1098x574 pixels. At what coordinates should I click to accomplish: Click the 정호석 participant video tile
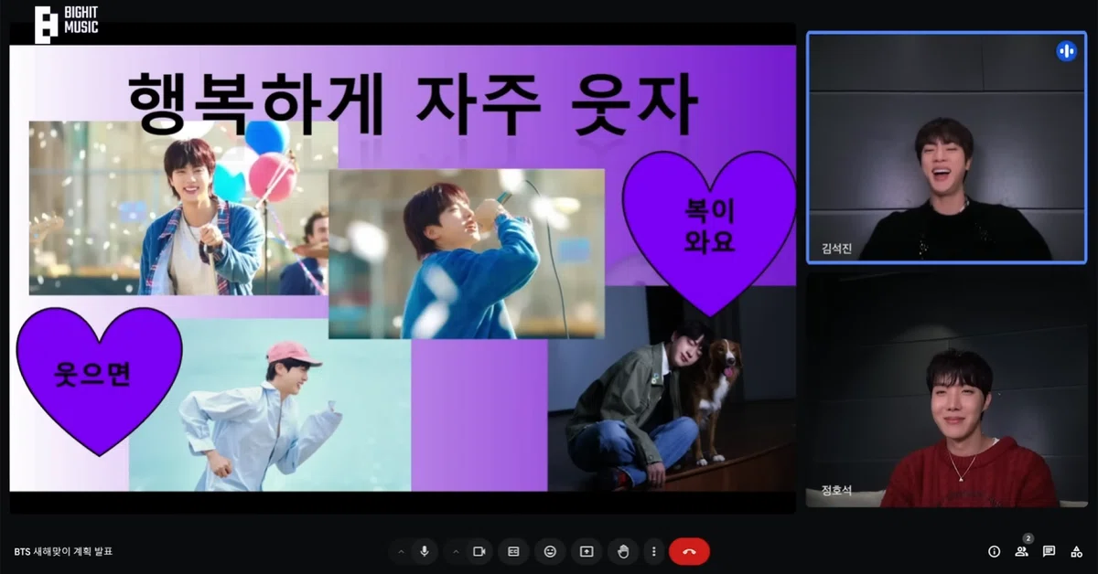(946, 390)
